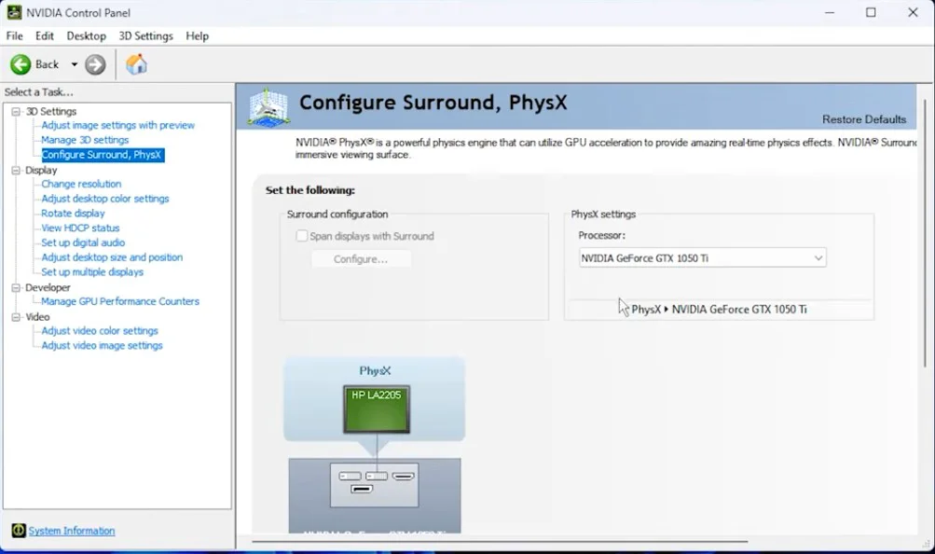Click the horizontal scrollbar at bottom
935x554 pixels.
(x=499, y=541)
